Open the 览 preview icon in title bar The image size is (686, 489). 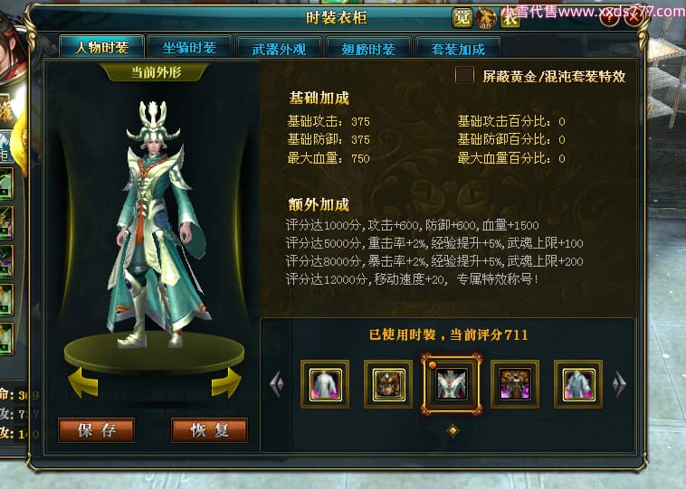(x=462, y=18)
